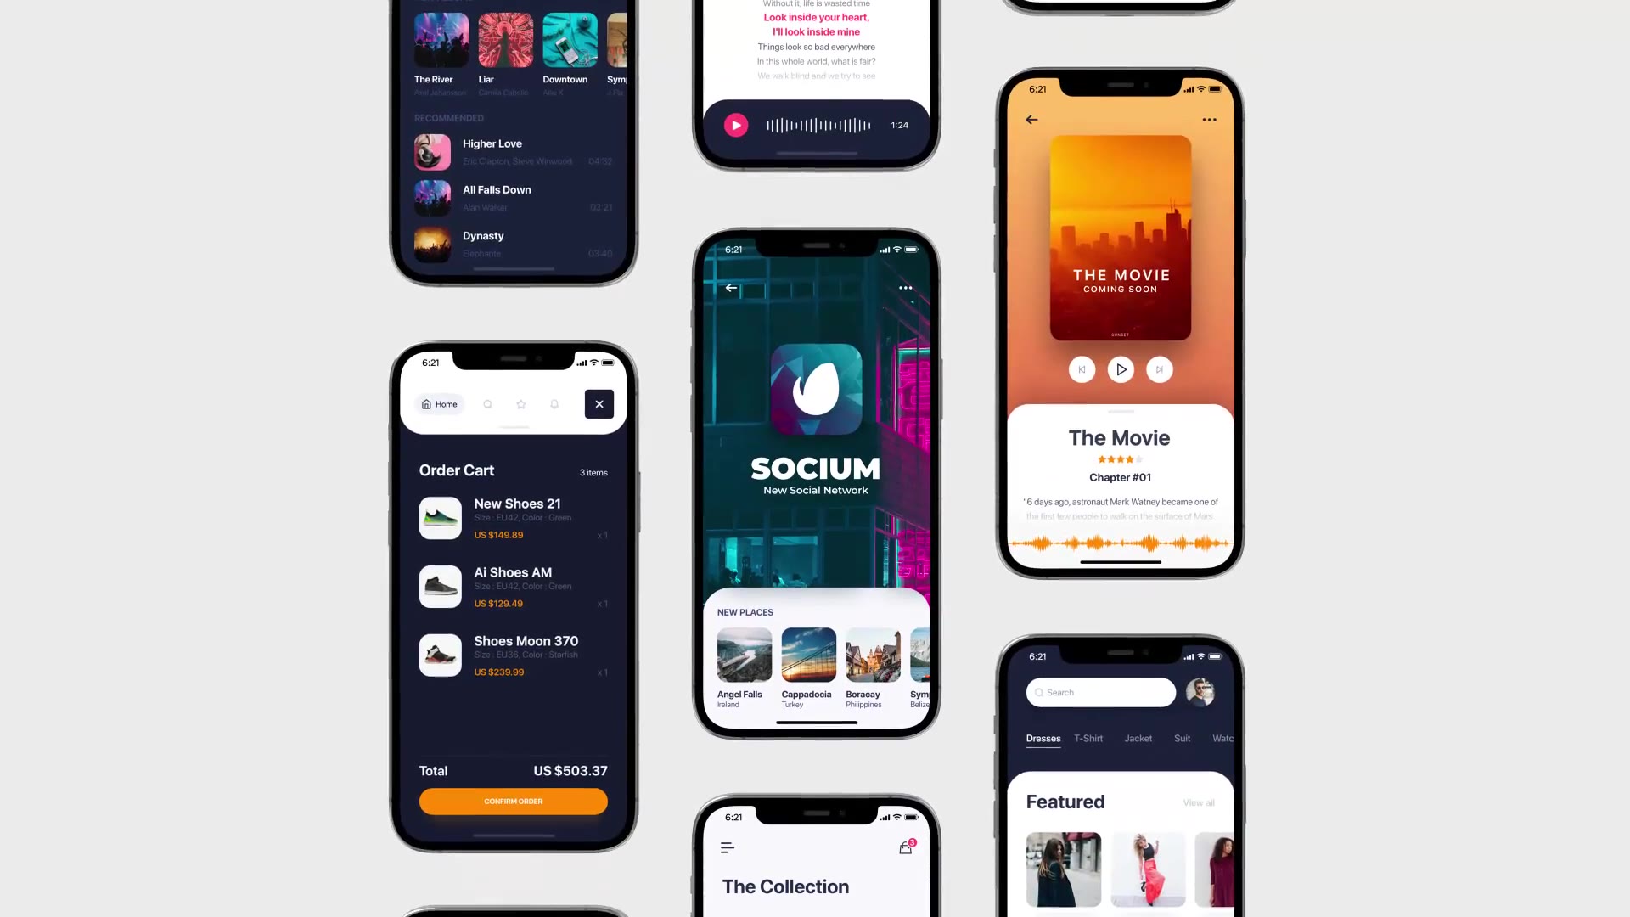Tap CONFIRM ORDER button in cart
The width and height of the screenshot is (1630, 917).
513,801
